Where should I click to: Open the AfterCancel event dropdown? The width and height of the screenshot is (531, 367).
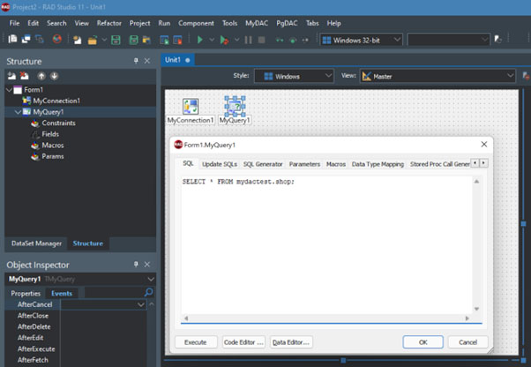[141, 304]
